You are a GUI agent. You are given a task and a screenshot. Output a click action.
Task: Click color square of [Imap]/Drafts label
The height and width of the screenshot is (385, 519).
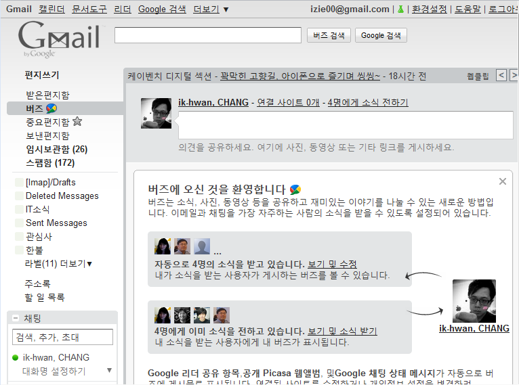tap(19, 183)
